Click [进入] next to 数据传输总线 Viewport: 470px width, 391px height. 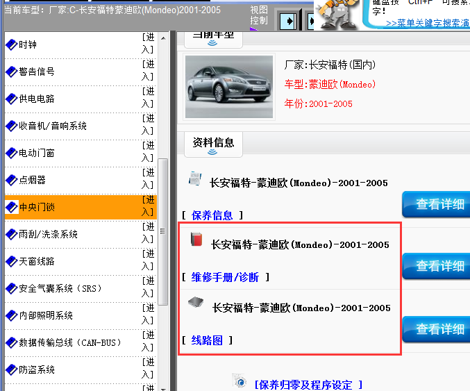coord(148,341)
